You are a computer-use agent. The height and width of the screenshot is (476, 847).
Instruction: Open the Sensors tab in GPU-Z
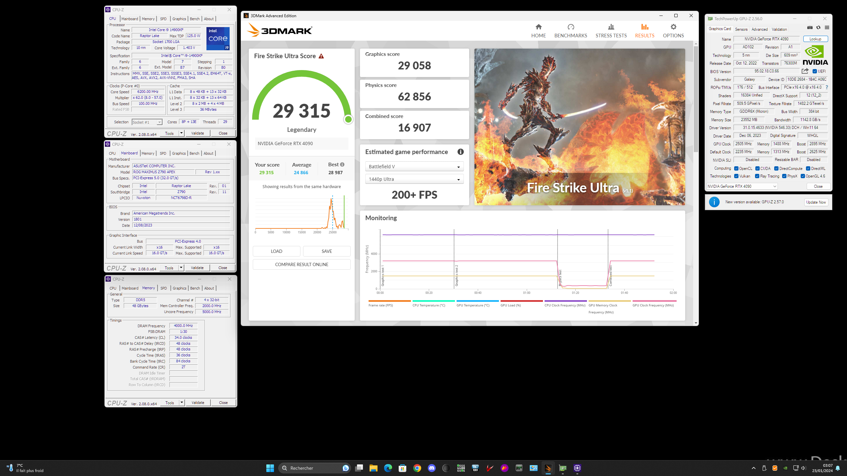pyautogui.click(x=741, y=29)
